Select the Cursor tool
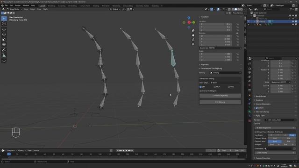This screenshot has width=299, height=168. 4,24
